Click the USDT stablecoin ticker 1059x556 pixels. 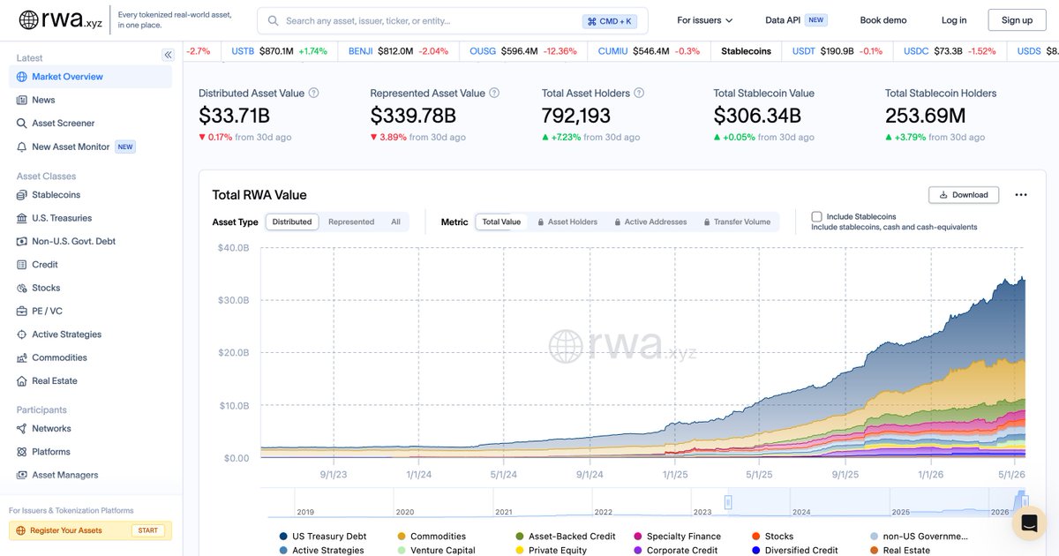[804, 51]
